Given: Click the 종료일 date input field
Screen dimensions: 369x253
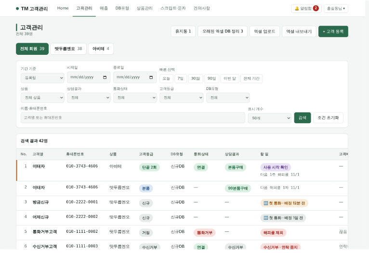Looking at the screenshot, I should pyautogui.click(x=135, y=77).
